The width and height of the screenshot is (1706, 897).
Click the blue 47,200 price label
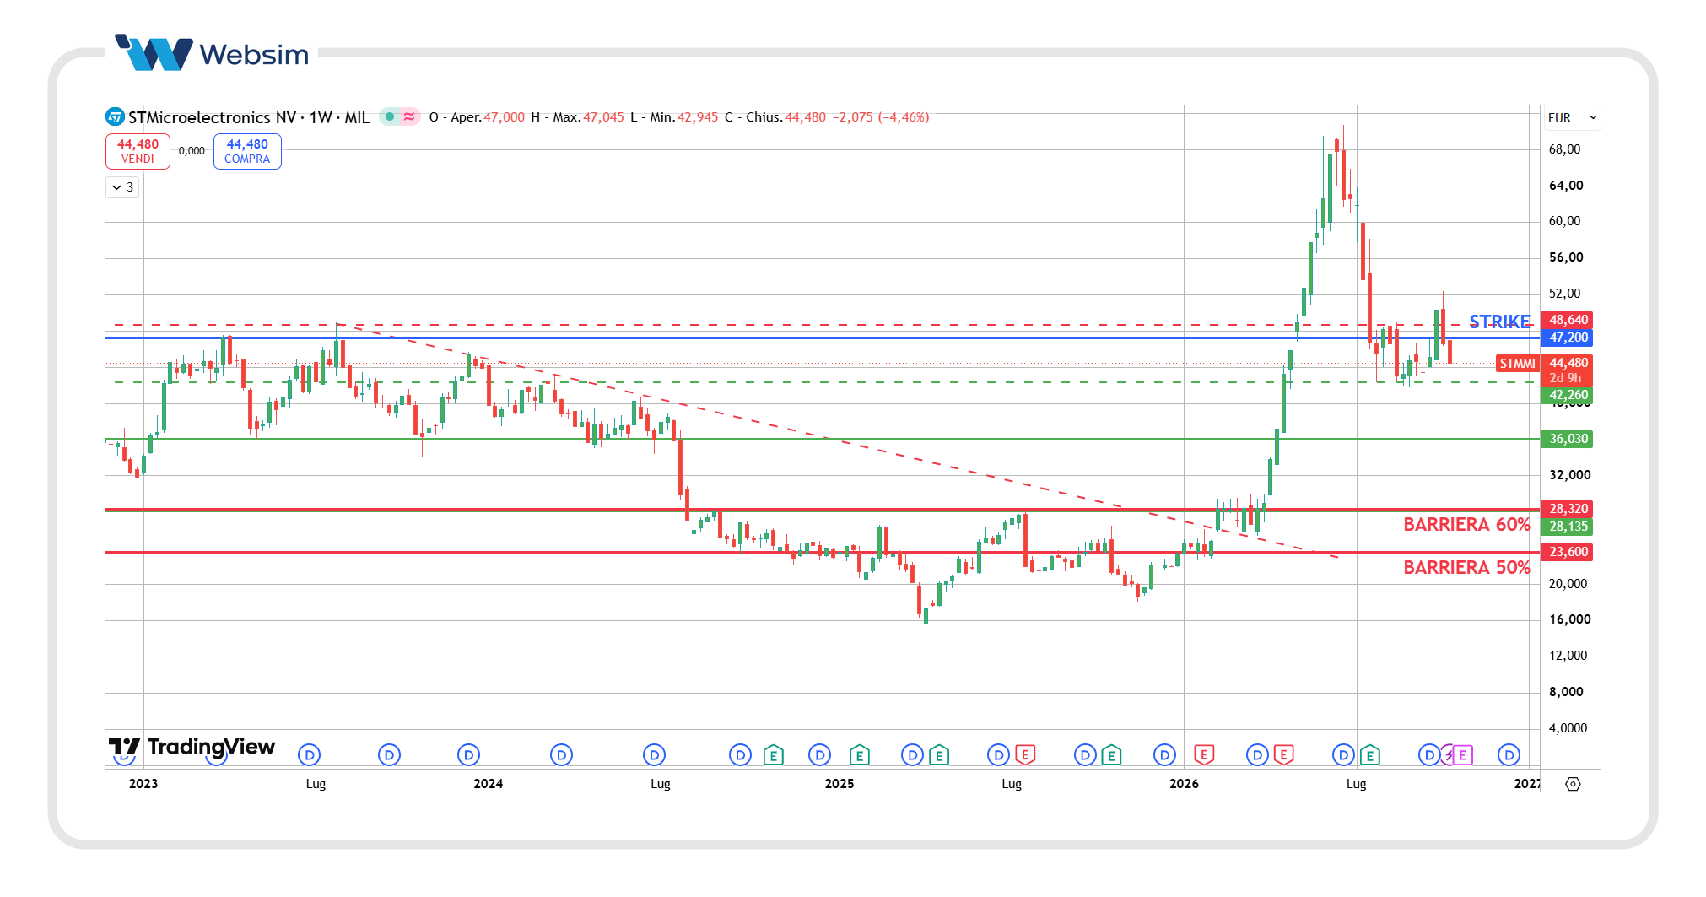coord(1568,338)
